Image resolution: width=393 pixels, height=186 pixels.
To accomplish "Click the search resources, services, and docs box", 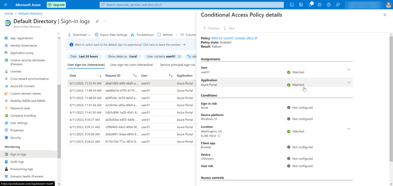I will 192,5.
